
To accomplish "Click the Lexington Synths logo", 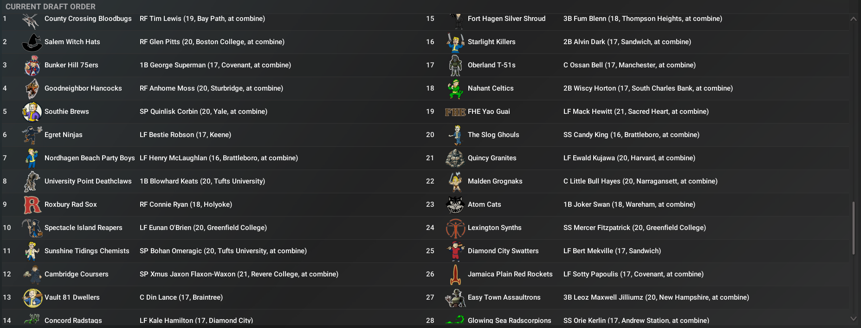I will [x=455, y=228].
